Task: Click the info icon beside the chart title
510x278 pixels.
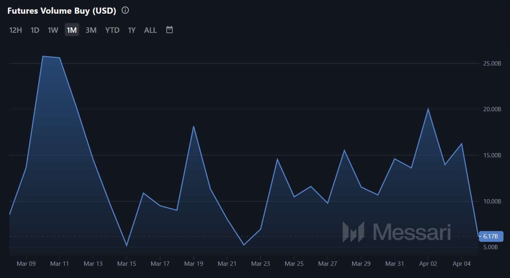Action: (125, 10)
